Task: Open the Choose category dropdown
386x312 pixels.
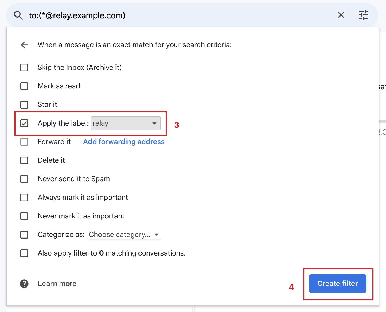Action: [125, 235]
